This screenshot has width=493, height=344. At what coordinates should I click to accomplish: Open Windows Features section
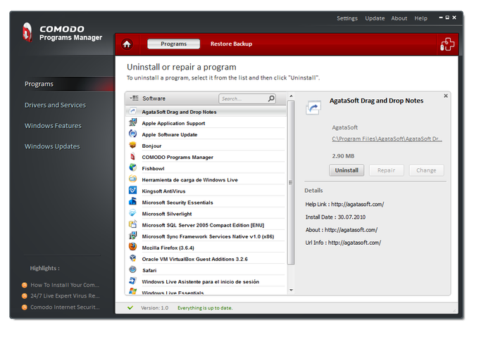[x=53, y=126]
